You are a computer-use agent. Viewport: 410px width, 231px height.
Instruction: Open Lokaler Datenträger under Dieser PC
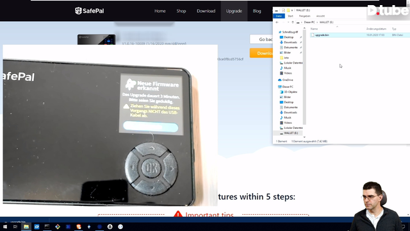point(291,128)
